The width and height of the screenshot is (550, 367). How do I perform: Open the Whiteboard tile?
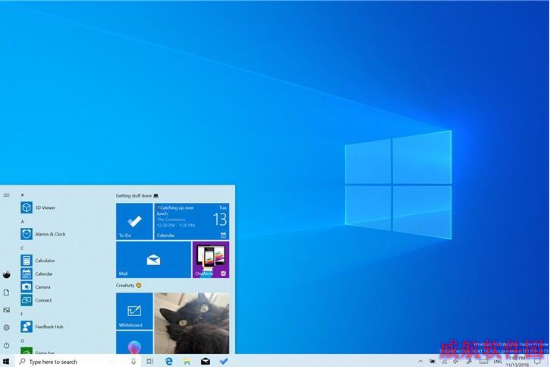134,312
